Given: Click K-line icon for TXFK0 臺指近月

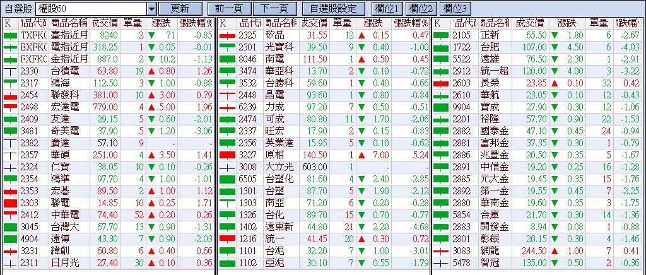Looking at the screenshot, I should point(11,36).
